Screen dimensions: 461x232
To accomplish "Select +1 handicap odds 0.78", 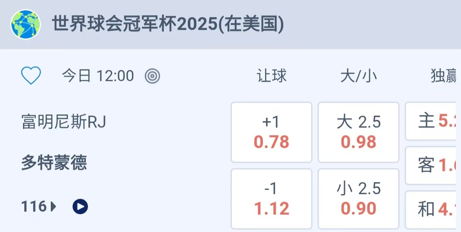I will pyautogui.click(x=271, y=132).
